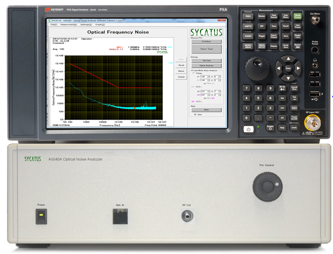The image size is (333, 254).
Task: Tap the decimal point key on keypad
Action: 258,118
